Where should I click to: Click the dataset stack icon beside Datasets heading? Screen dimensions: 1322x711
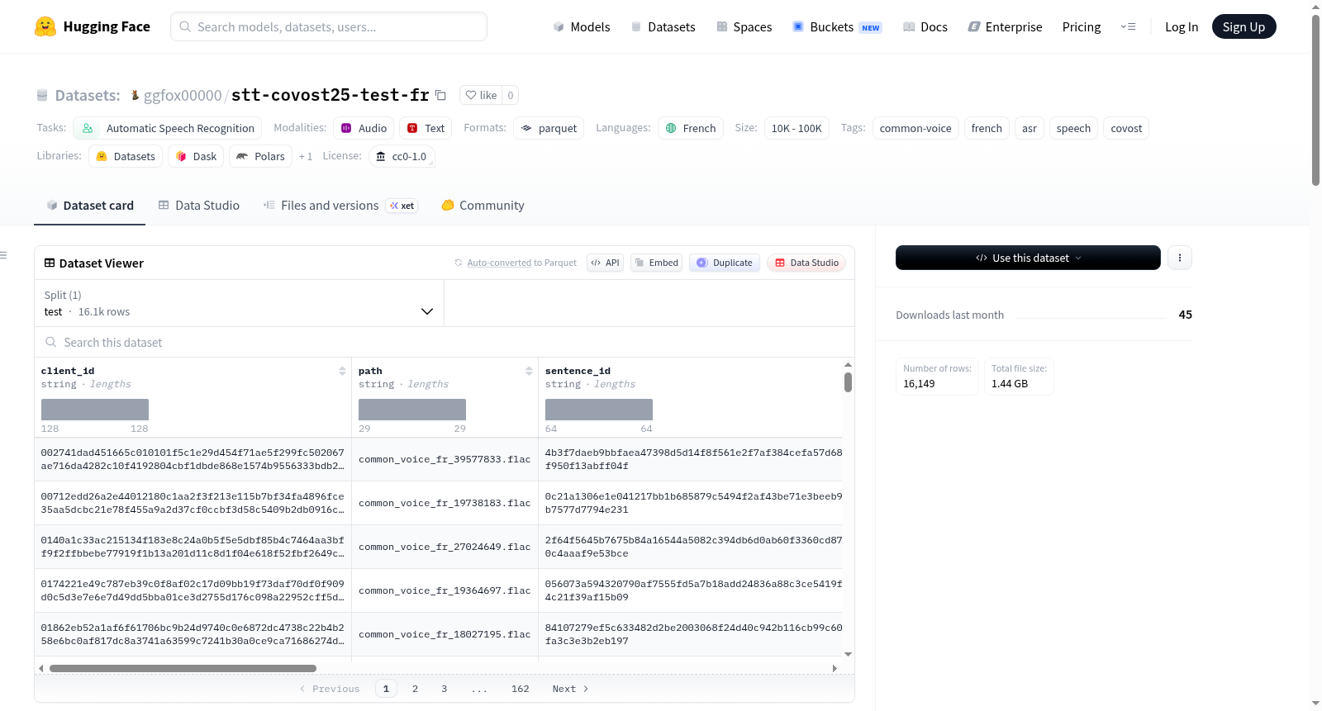(42, 95)
